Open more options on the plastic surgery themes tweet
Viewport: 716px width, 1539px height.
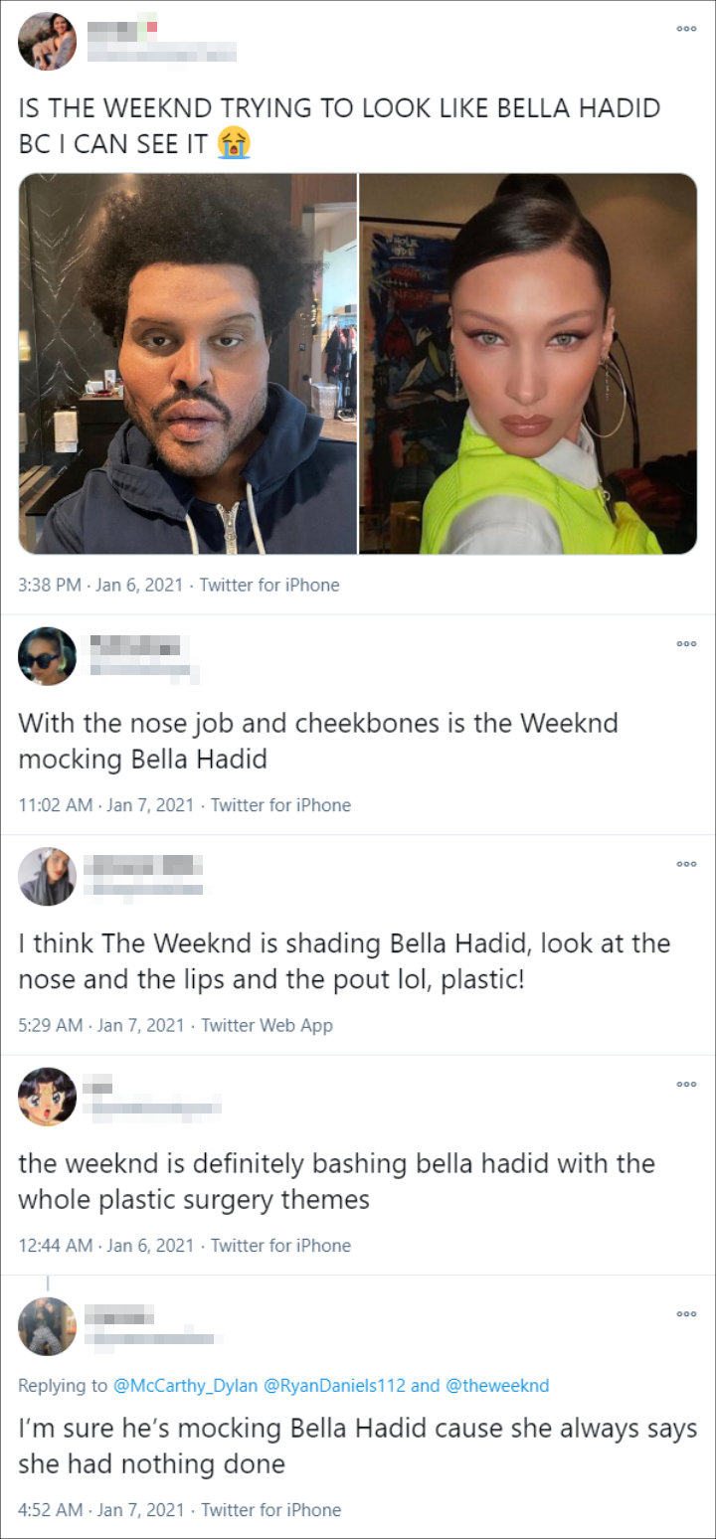click(686, 1085)
